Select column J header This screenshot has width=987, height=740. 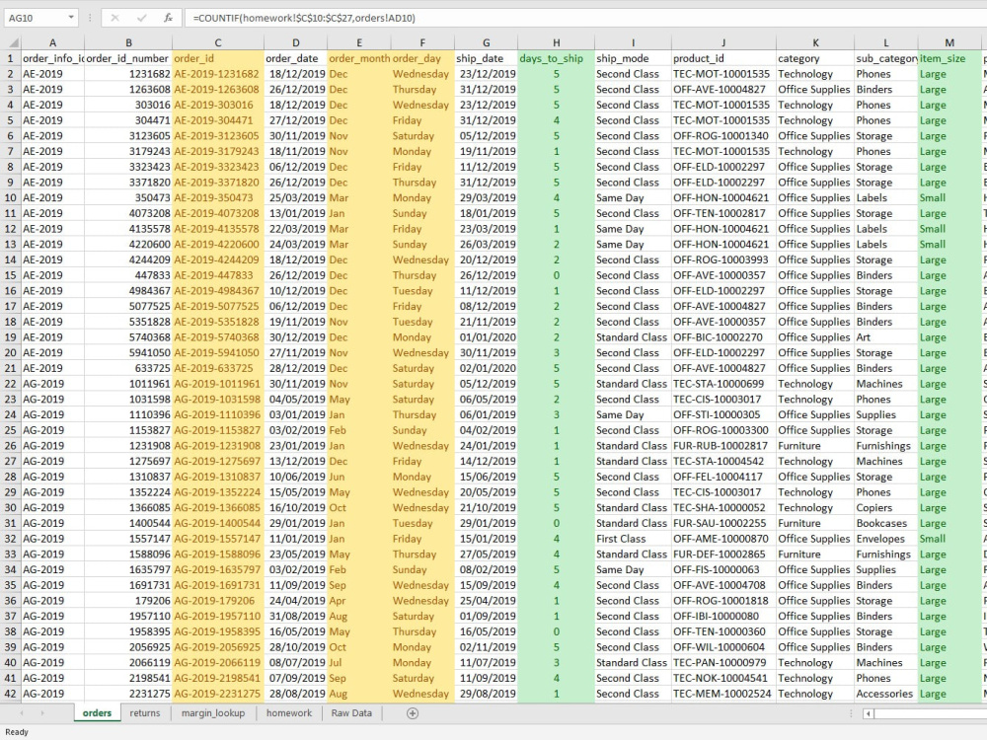723,42
